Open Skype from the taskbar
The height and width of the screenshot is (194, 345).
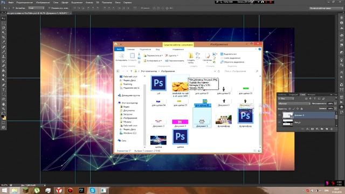pyautogui.click(x=92, y=190)
